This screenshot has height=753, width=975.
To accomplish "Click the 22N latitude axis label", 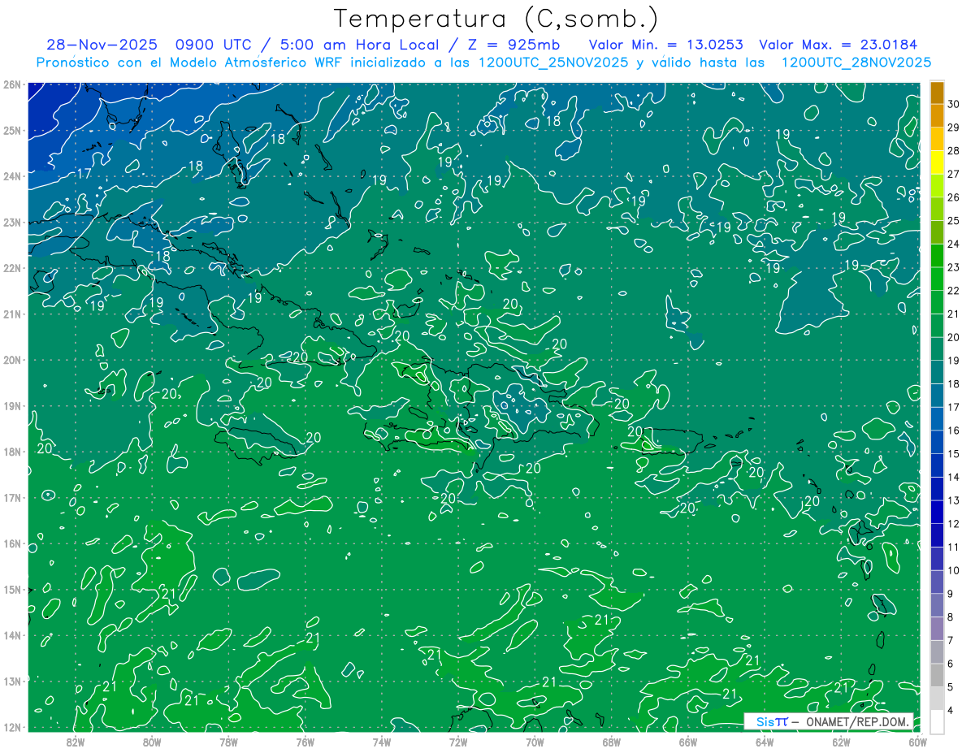I will click(x=11, y=268).
